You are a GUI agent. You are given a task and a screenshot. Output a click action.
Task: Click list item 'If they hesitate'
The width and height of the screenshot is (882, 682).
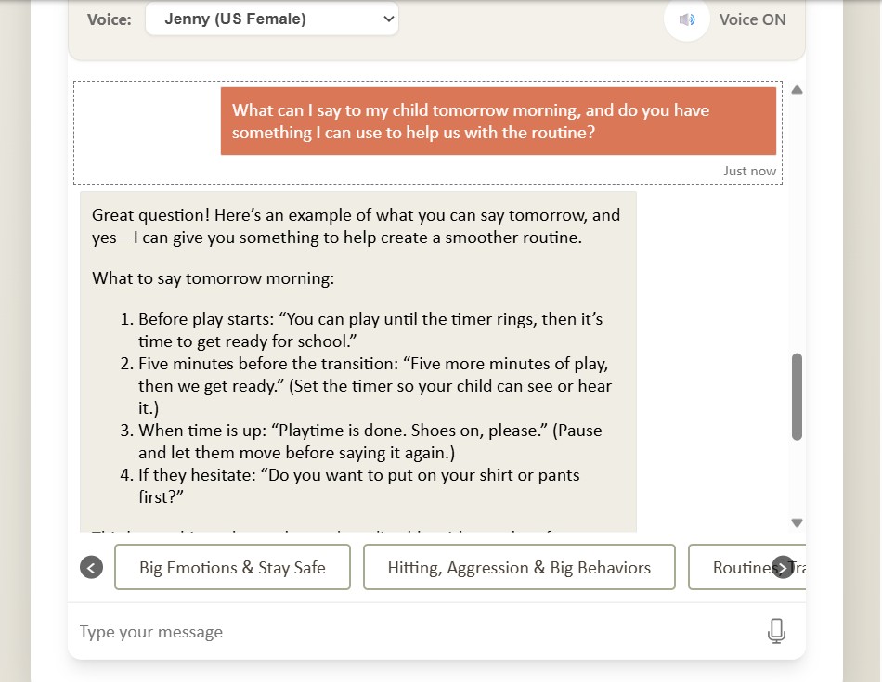pyautogui.click(x=349, y=486)
